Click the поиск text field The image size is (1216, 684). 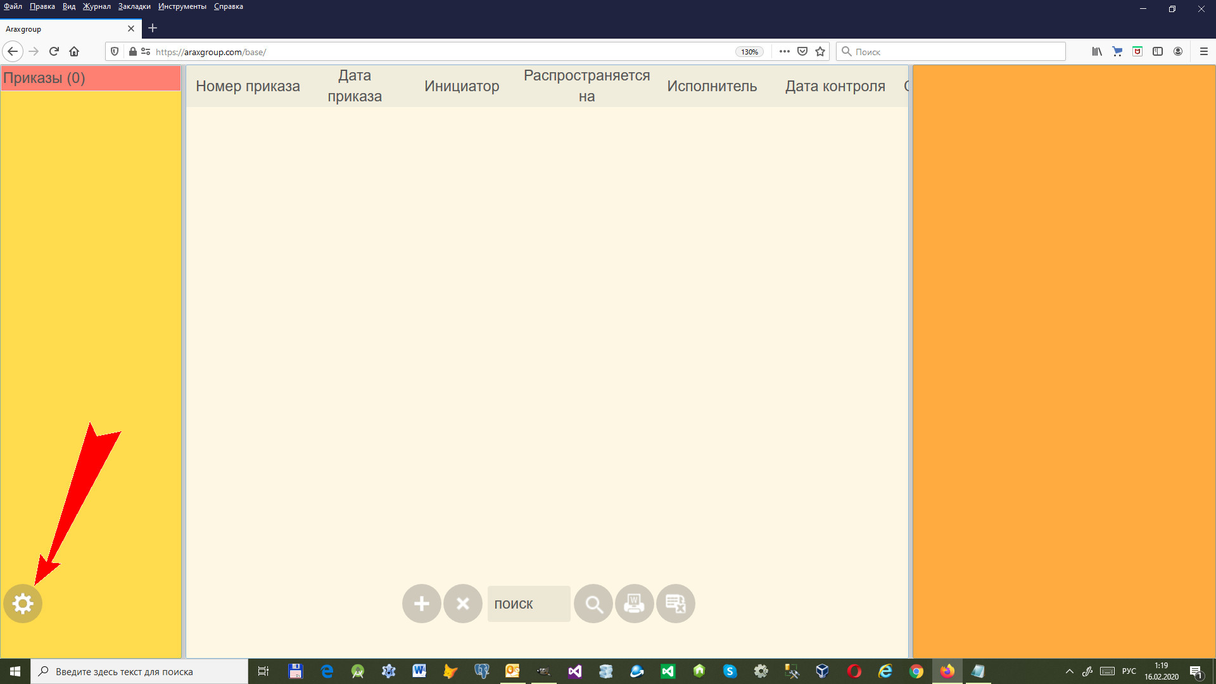click(528, 604)
